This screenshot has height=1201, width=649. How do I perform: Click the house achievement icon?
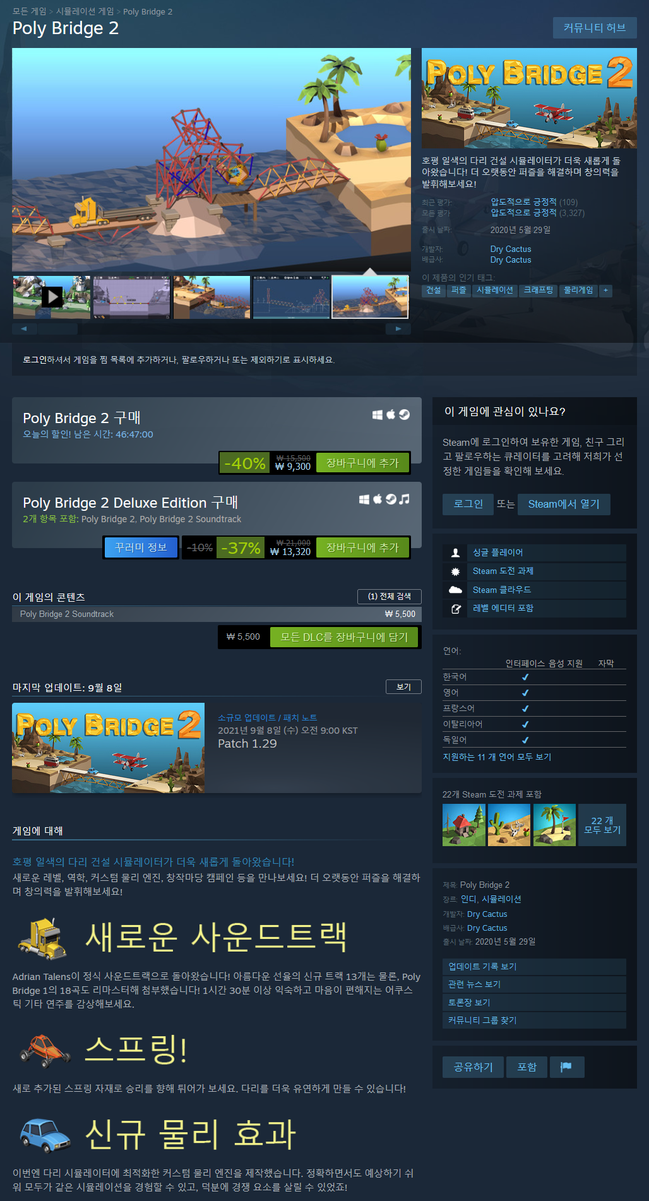pos(464,825)
